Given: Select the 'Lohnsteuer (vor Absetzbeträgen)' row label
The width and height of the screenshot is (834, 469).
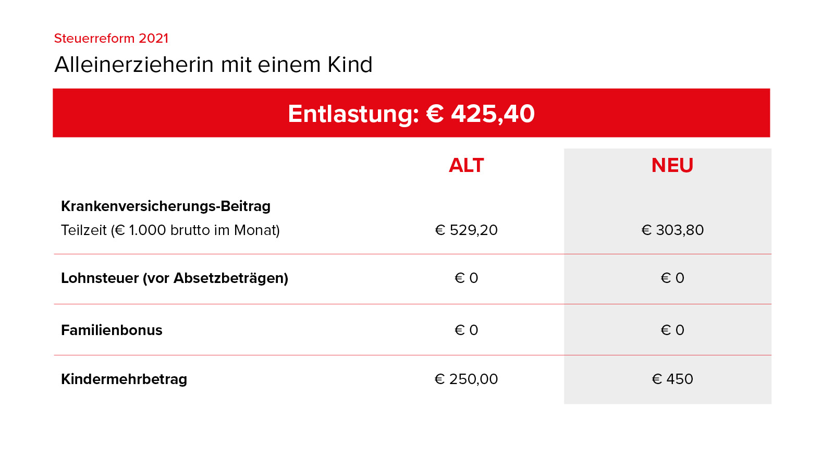Looking at the screenshot, I should (175, 278).
